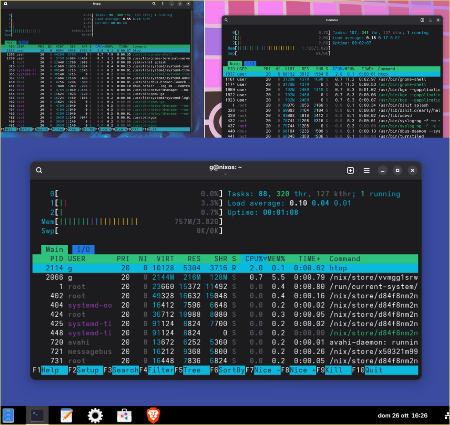Open hamburger menu in g@nixos terminal window
The width and height of the screenshot is (450, 425).
pos(367,171)
